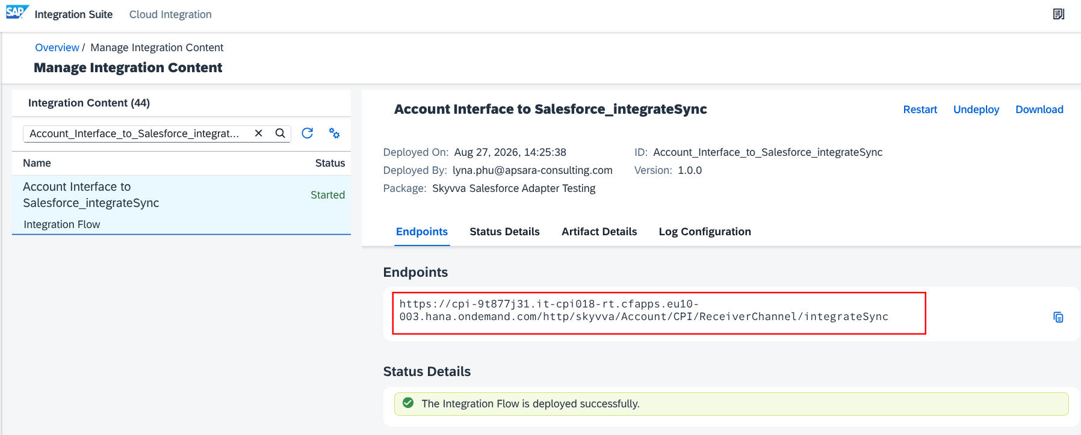Click the Manage Integration Content breadcrumb text
Screen dimensions: 1081x435
coord(157,48)
